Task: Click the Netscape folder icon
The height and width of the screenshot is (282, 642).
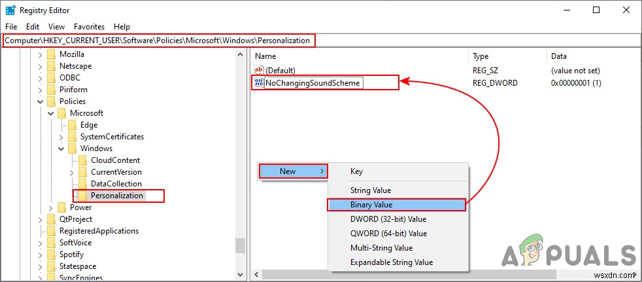Action: tap(51, 66)
